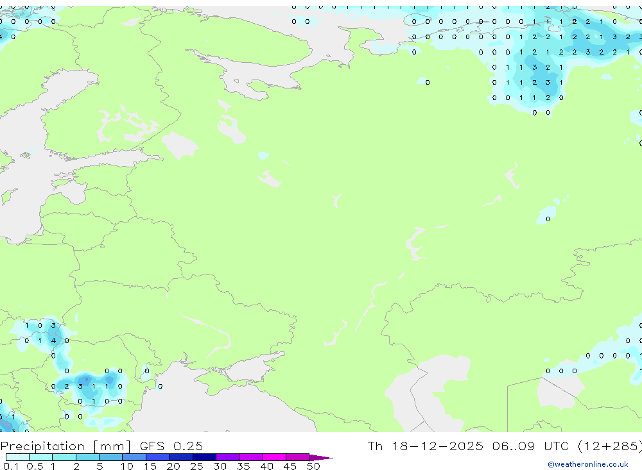Screen dimensions: 642x470
Task: Click the 0.1–0.5 mm lightest cyan legend swatch
Action: coord(17,457)
